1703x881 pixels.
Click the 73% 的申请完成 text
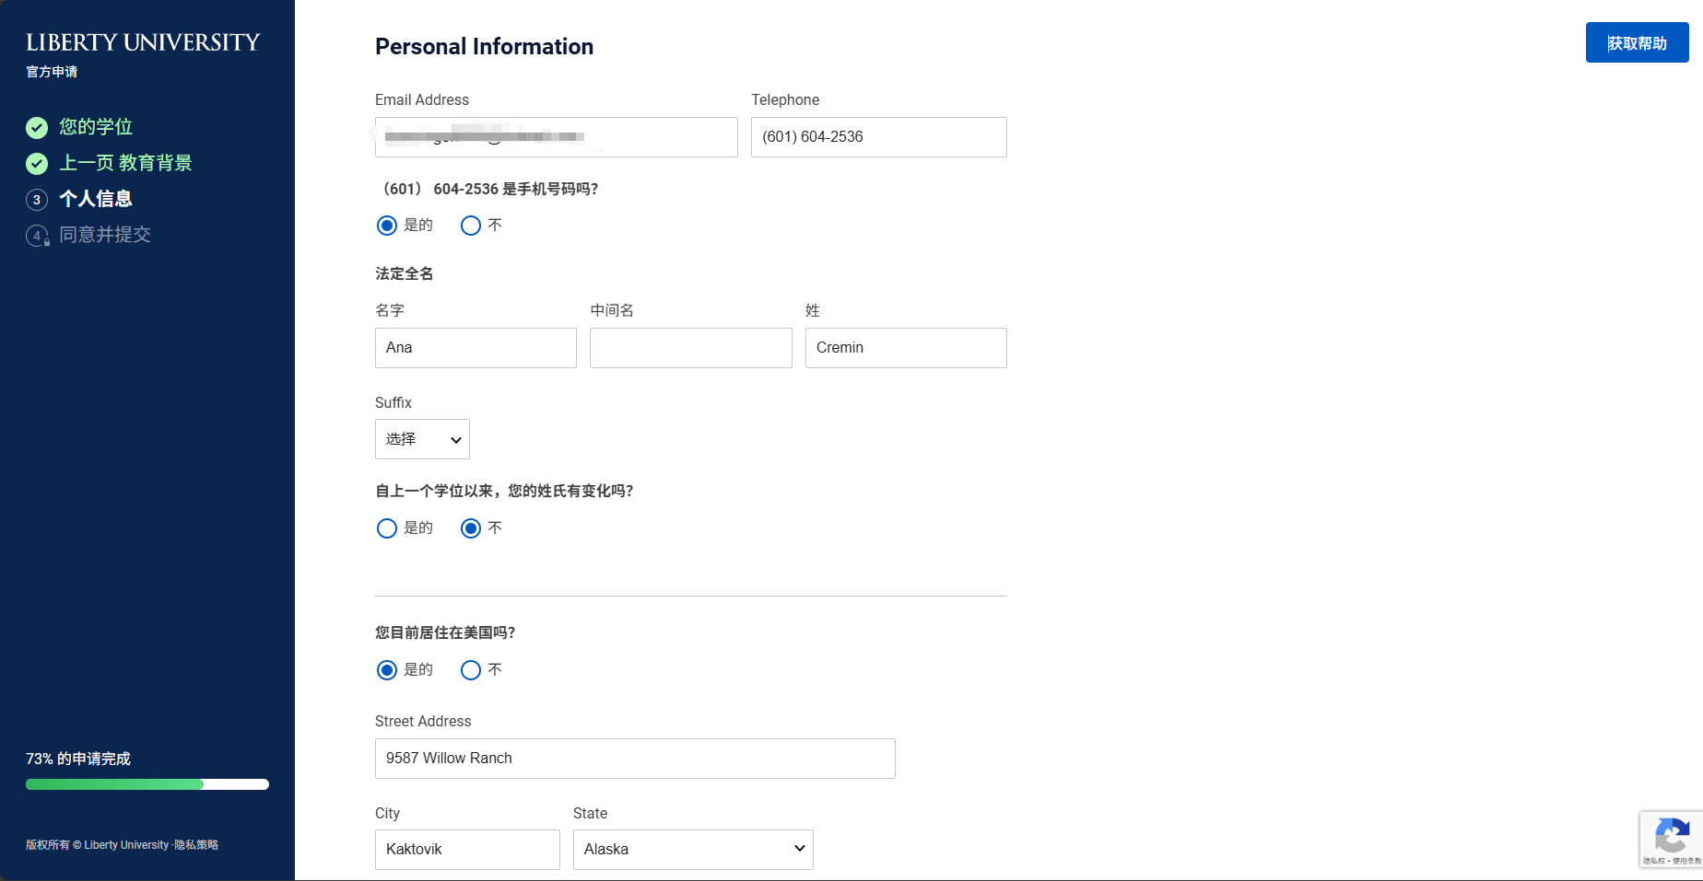[78, 759]
